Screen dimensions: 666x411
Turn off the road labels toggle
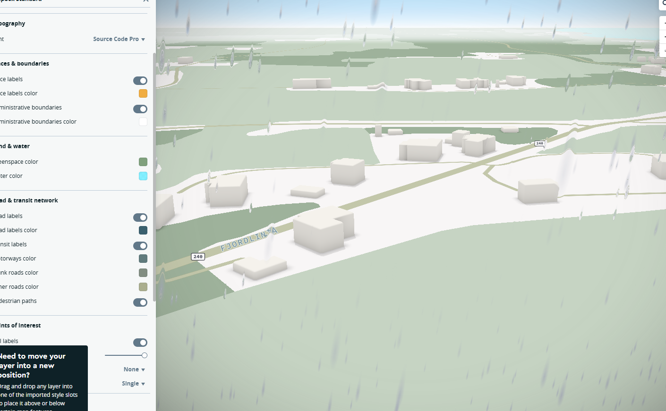140,218
